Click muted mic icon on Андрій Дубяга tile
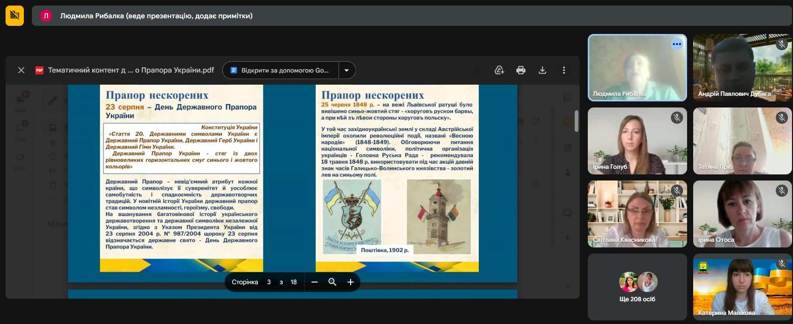This screenshot has width=793, height=324. coord(781,44)
